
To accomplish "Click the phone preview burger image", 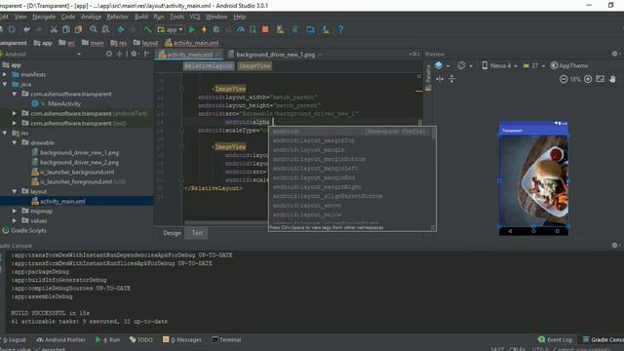I will [533, 181].
